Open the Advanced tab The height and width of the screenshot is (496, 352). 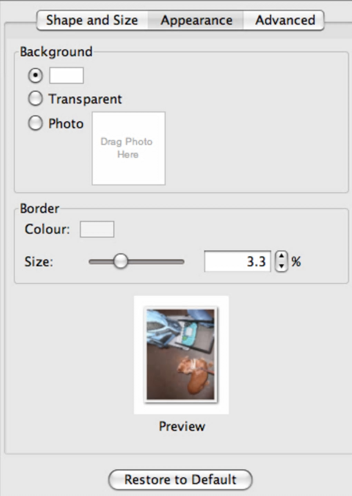[285, 20]
